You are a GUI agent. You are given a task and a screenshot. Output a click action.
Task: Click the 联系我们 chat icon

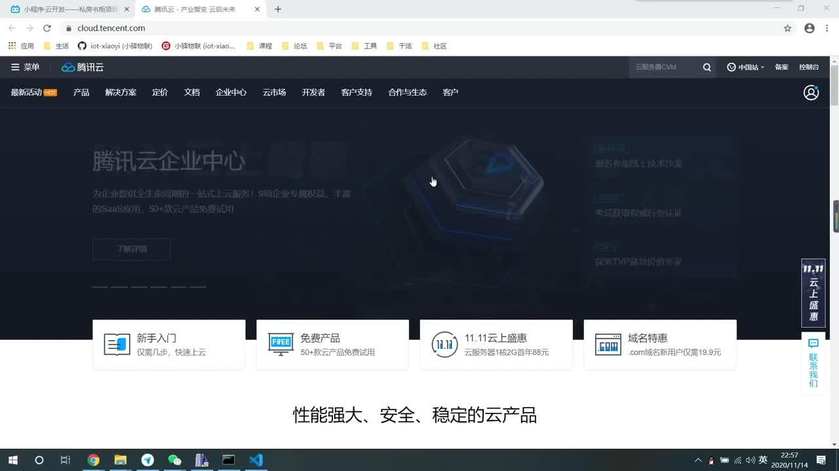(x=813, y=344)
